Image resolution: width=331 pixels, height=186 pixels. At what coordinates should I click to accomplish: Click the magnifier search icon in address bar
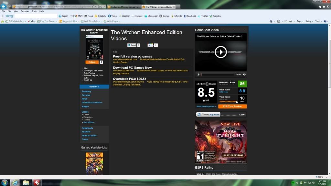[93, 7]
